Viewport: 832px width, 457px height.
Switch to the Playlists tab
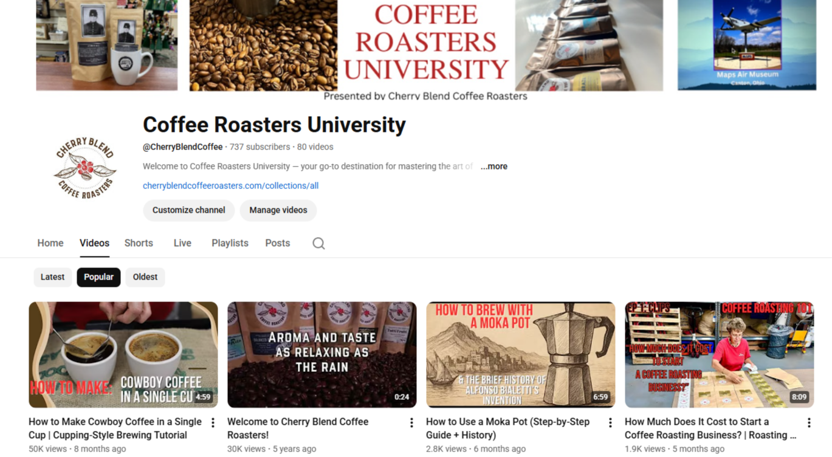tap(230, 243)
